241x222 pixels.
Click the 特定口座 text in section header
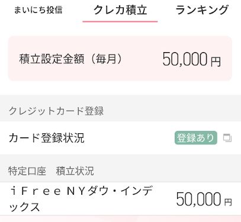[x=27, y=171]
